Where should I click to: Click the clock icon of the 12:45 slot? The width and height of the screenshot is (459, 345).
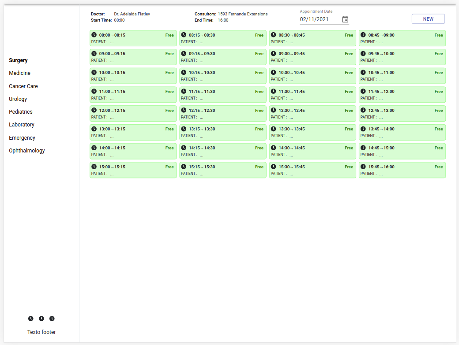click(x=363, y=110)
